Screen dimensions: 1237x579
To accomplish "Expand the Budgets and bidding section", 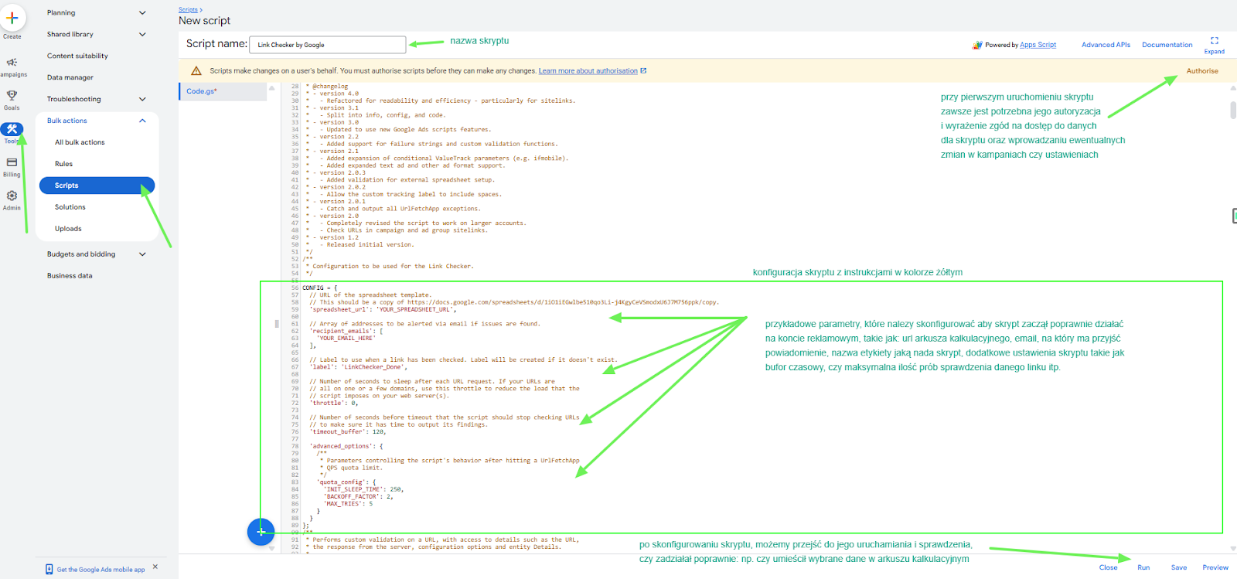I will (142, 254).
